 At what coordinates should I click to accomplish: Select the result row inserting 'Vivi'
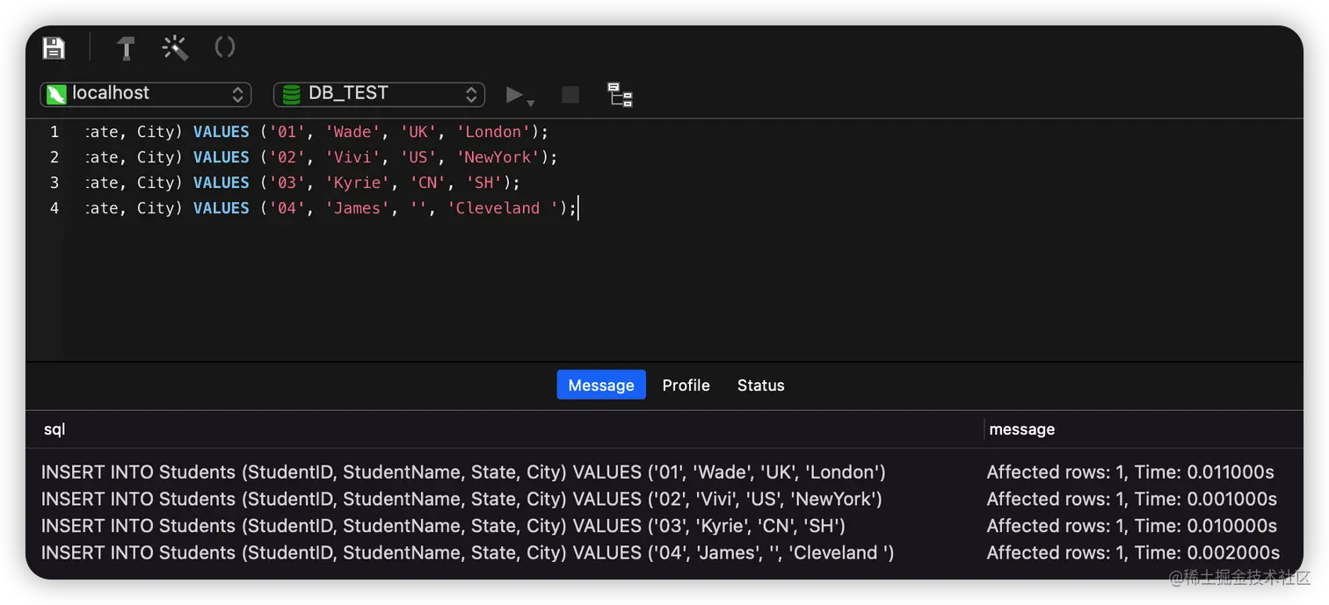tap(664, 499)
